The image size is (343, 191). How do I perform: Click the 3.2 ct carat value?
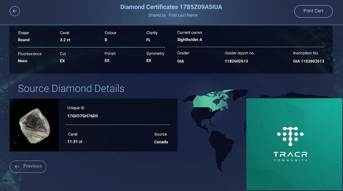pyautogui.click(x=65, y=40)
